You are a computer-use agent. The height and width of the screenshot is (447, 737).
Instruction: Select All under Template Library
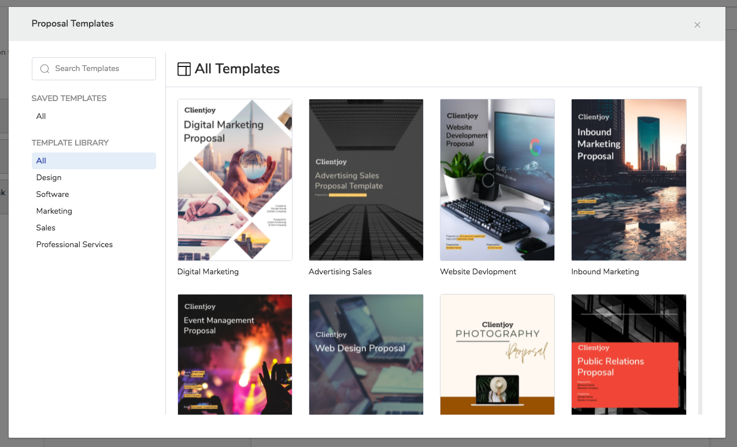(x=94, y=161)
